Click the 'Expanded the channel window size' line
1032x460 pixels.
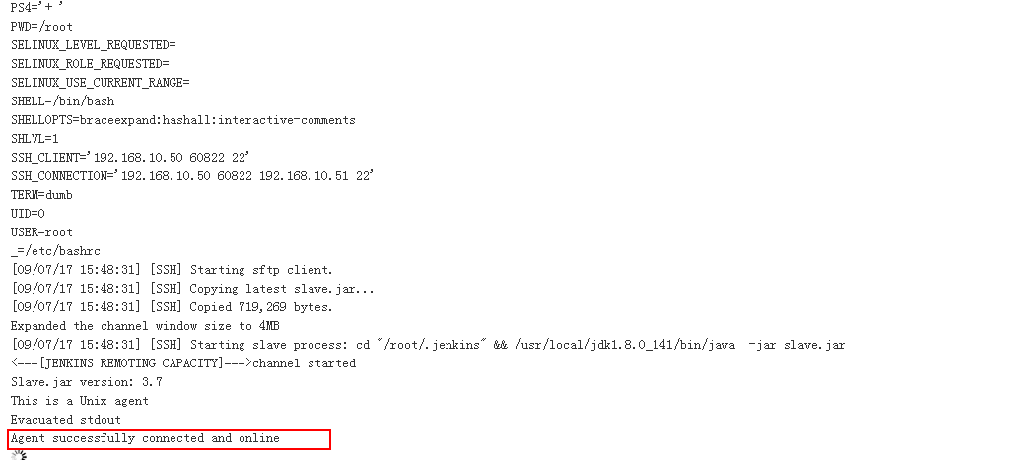(x=145, y=326)
